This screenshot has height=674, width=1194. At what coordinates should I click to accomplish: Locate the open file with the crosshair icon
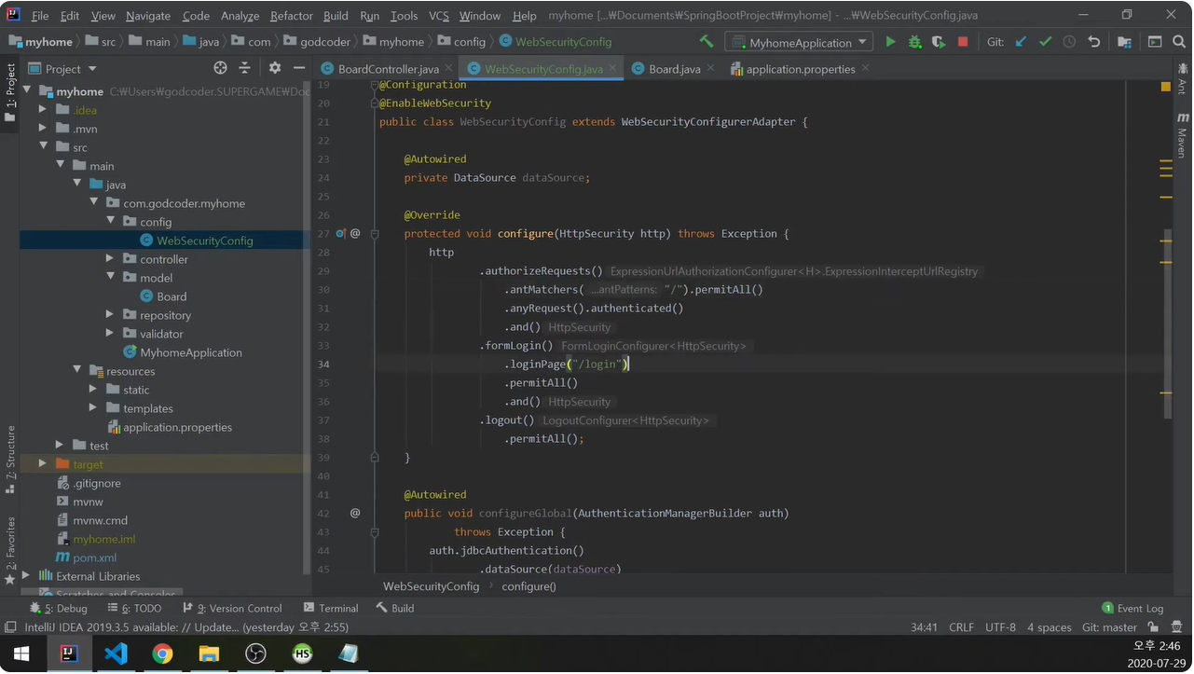pos(220,68)
